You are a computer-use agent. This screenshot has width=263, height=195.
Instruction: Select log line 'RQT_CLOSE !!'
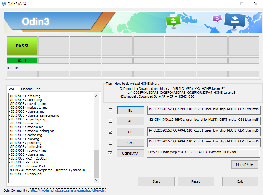coord(29,158)
